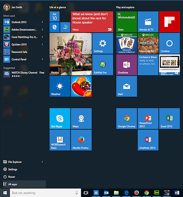Click the Power button
Image resolution: width=183 pixels, height=197 pixels.
(x=24, y=177)
